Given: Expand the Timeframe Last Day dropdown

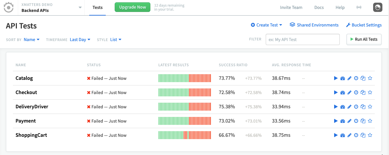Looking at the screenshot, I should (80, 40).
